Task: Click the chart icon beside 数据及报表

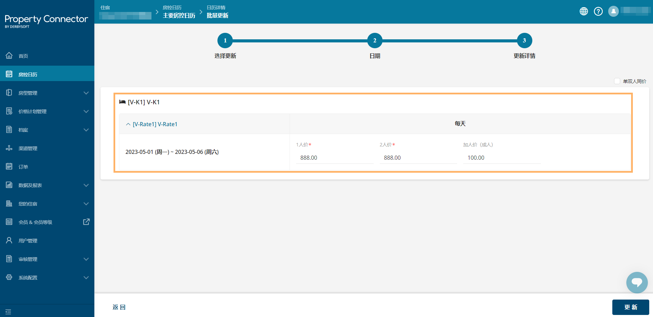Action: (9, 185)
